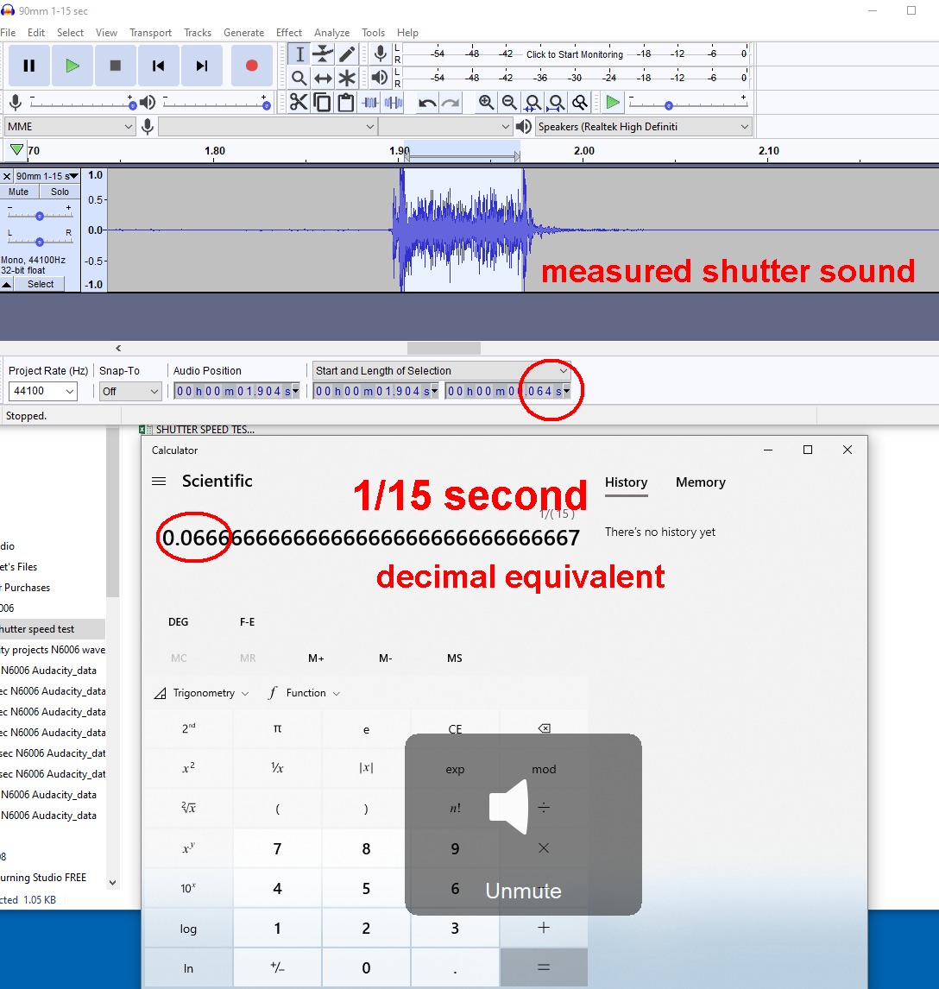939x989 pixels.
Task: Open the Audacity Generate menu
Action: (x=244, y=33)
